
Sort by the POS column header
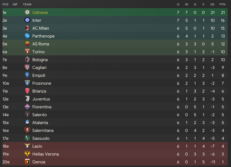point(5,5)
